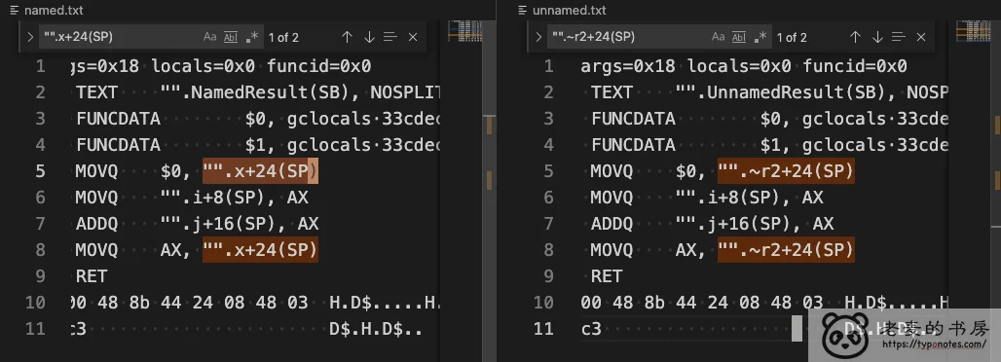1001x362 pixels.
Task: Expand replace field in unnamed.txt find widget
Action: 538,37
